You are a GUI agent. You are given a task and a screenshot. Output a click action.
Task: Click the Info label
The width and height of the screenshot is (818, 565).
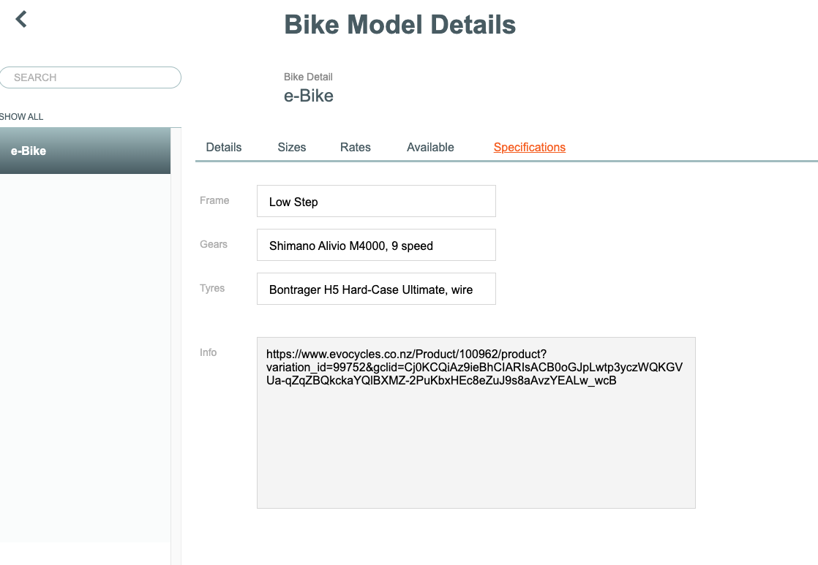point(208,353)
